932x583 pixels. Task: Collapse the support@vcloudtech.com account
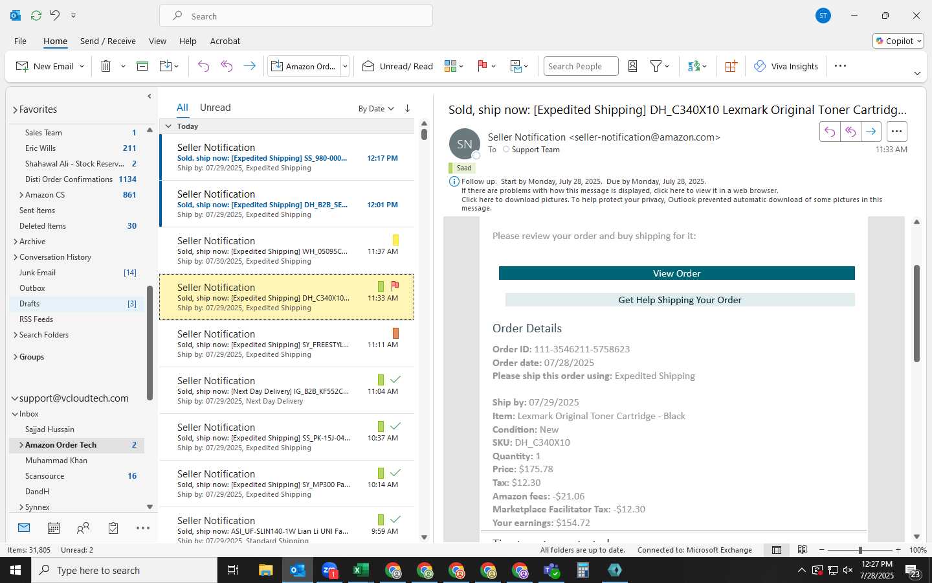(15, 398)
